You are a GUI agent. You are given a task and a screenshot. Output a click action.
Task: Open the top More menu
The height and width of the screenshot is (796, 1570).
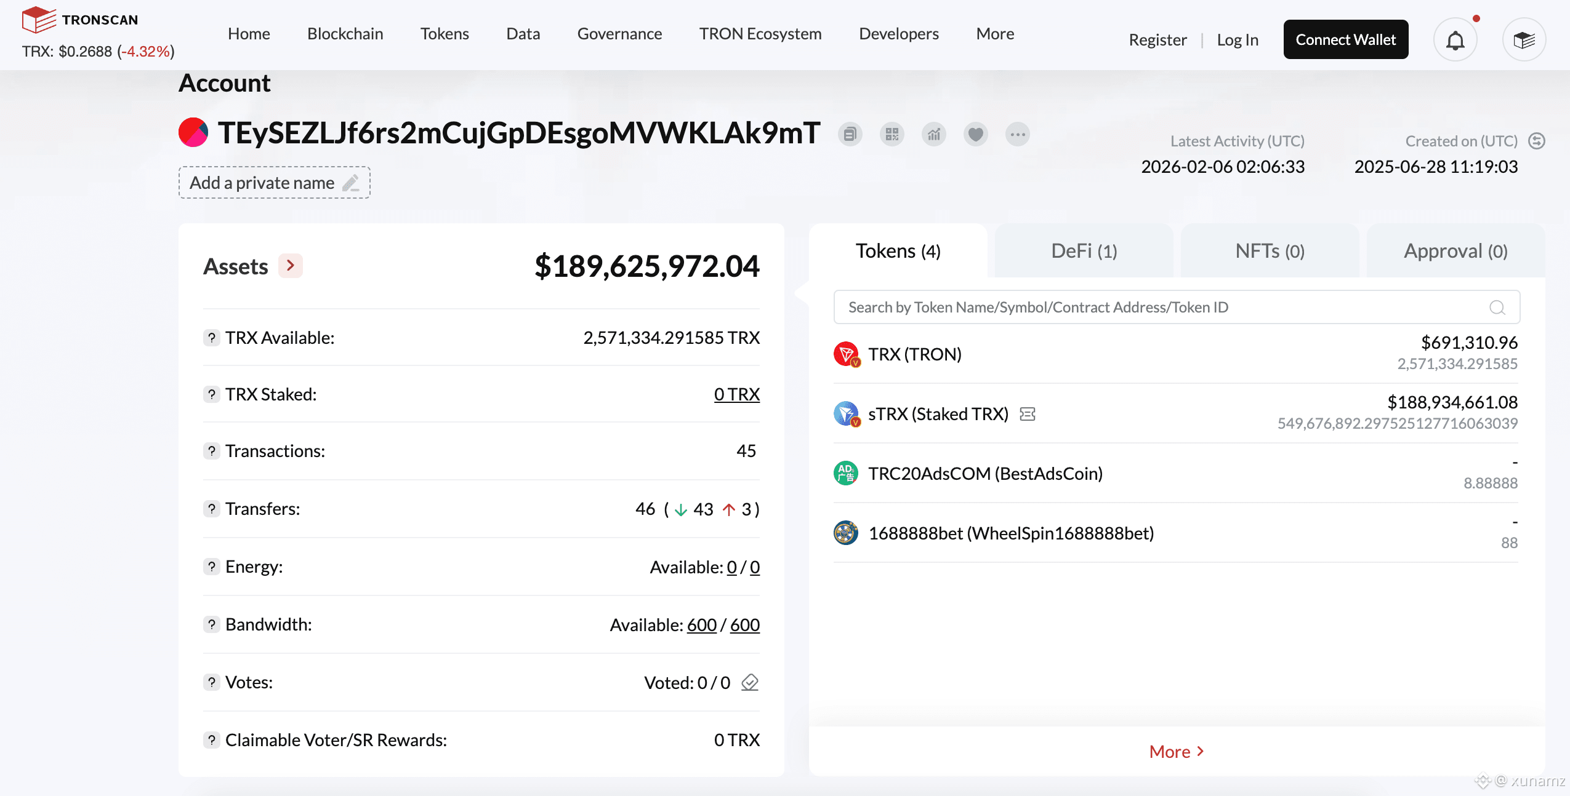click(994, 34)
